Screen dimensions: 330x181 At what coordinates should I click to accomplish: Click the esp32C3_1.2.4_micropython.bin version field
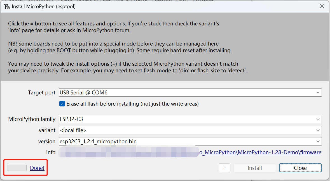click(190, 141)
